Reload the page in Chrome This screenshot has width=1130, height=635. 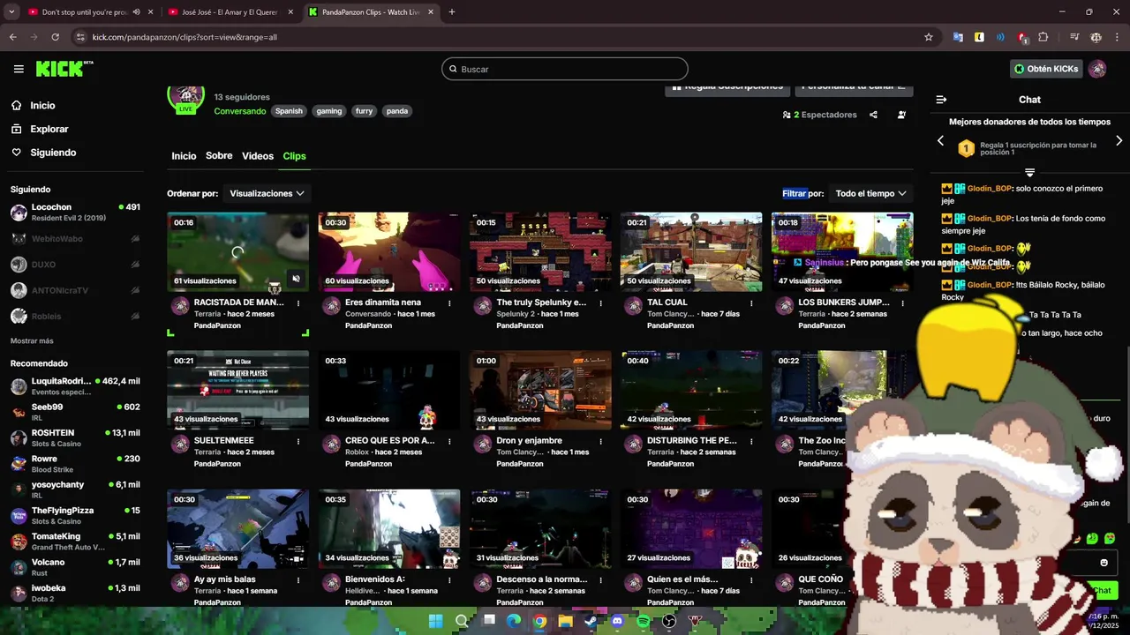pos(56,37)
